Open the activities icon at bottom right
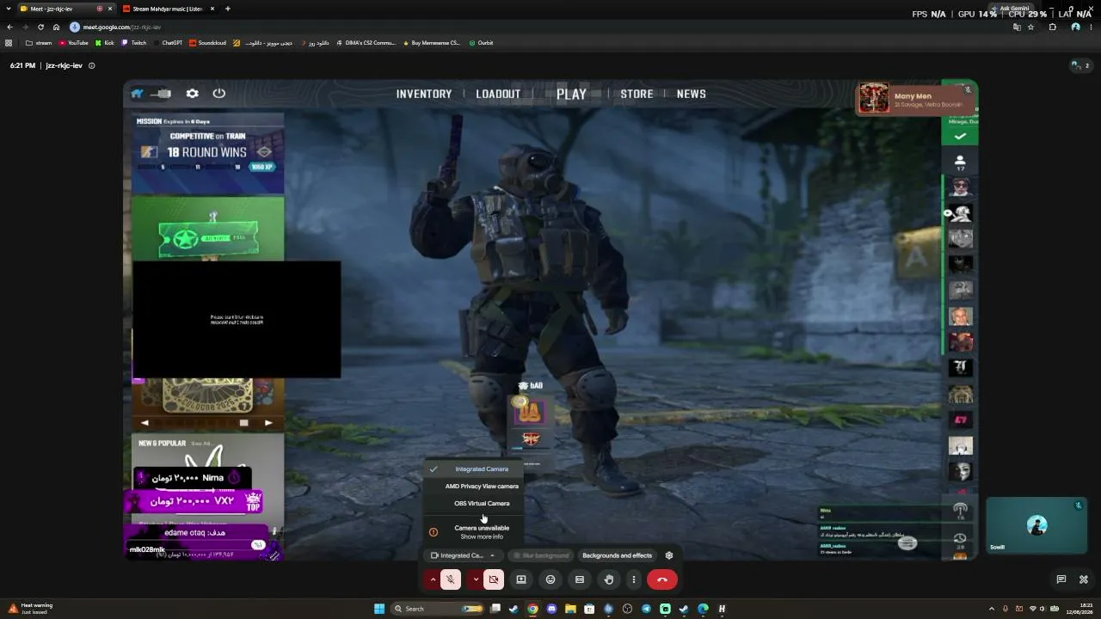This screenshot has width=1101, height=619. (1084, 579)
